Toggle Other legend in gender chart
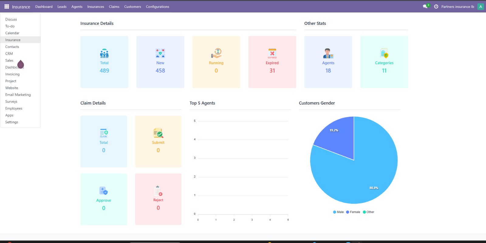 point(368,212)
